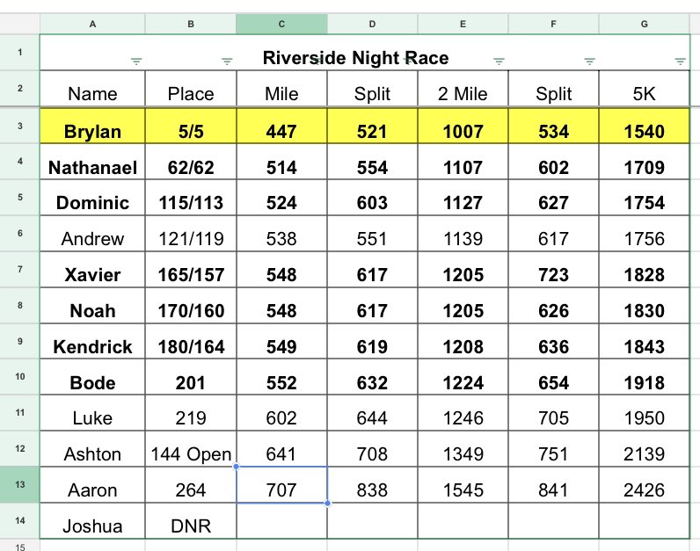Select the Xavier name cell
This screenshot has height=551, width=700.
pos(92,270)
